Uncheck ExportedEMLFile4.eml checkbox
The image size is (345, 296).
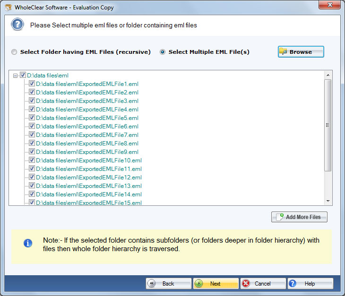[x=32, y=109]
